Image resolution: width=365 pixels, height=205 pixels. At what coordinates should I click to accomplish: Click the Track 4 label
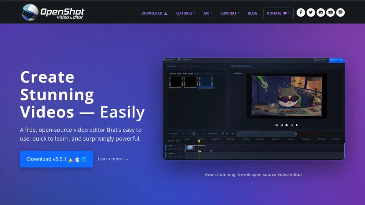[x=171, y=154]
